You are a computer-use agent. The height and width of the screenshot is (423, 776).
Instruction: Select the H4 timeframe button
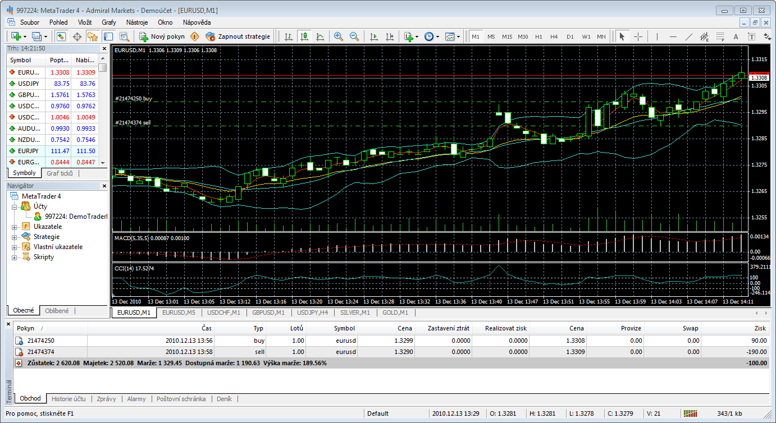click(554, 36)
